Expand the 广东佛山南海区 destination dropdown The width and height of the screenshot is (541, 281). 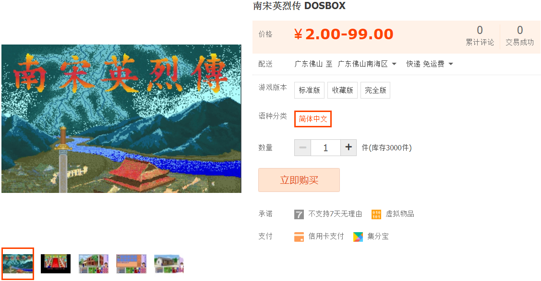(367, 64)
